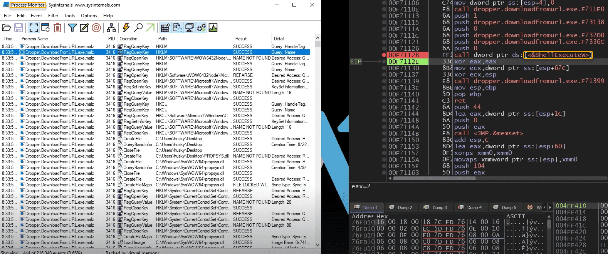Sort by the Time column header
Viewport: 608px width, 254px height.
10,39
